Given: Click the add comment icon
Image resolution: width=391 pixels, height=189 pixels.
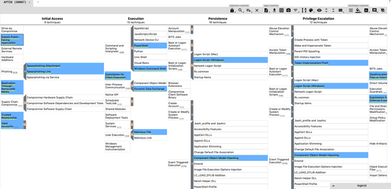Looking at the screenshot, I should pyautogui.click(x=375, y=10).
